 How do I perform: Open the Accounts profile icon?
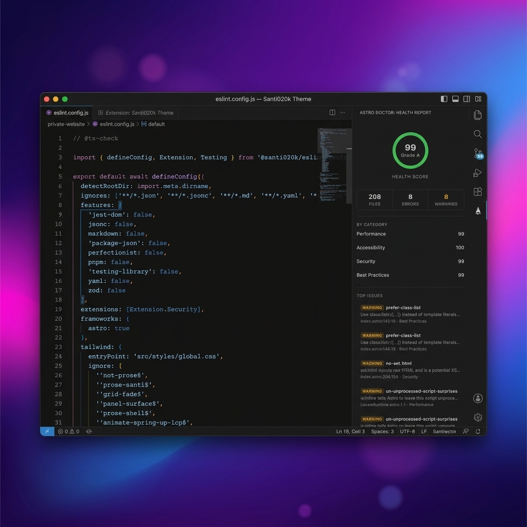478,398
